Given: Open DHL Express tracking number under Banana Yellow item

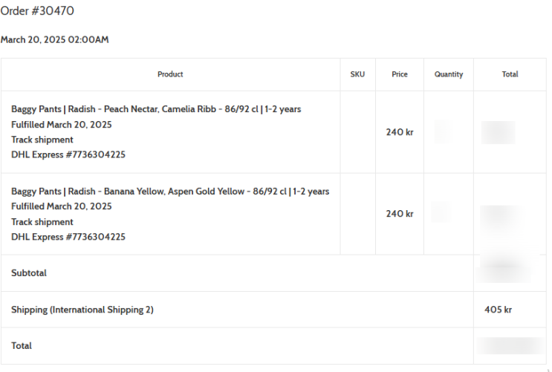Looking at the screenshot, I should coord(68,238).
